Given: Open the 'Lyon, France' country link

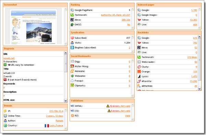Looking at the screenshot, I should [x=56, y=125].
